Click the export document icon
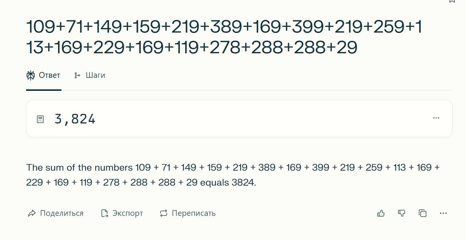Screen dimensions: 466x240 click(x=104, y=214)
